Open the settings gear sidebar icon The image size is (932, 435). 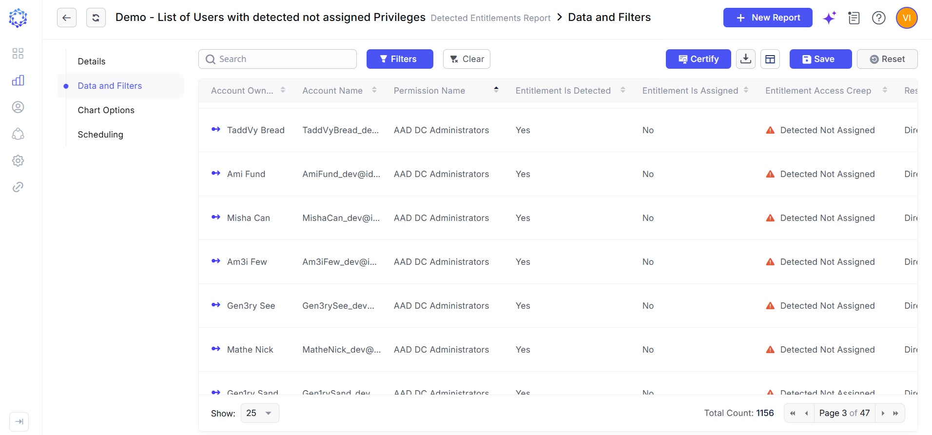tap(18, 160)
